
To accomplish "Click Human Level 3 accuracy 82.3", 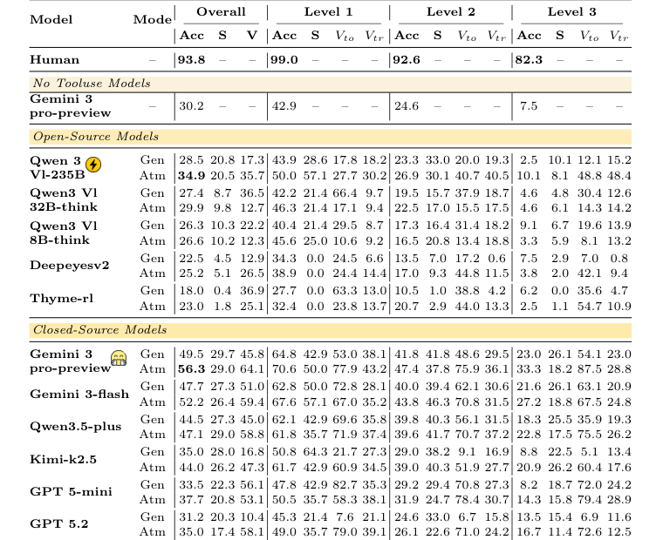I will point(529,59).
